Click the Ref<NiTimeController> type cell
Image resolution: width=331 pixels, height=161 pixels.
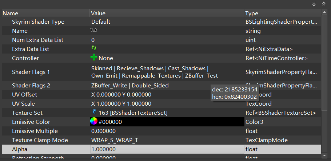pyautogui.click(x=276, y=58)
